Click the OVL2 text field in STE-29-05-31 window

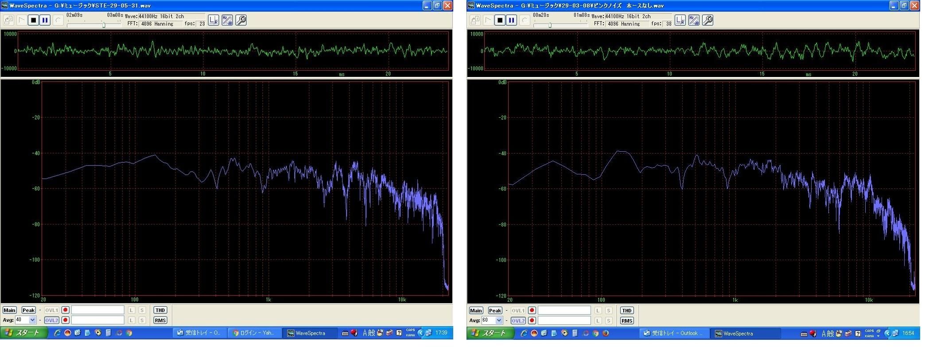click(97, 320)
